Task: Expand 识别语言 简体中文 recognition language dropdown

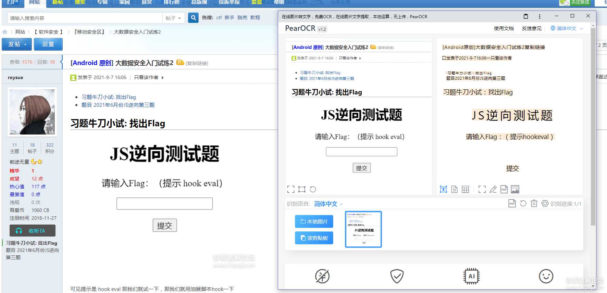Action: tap(328, 204)
